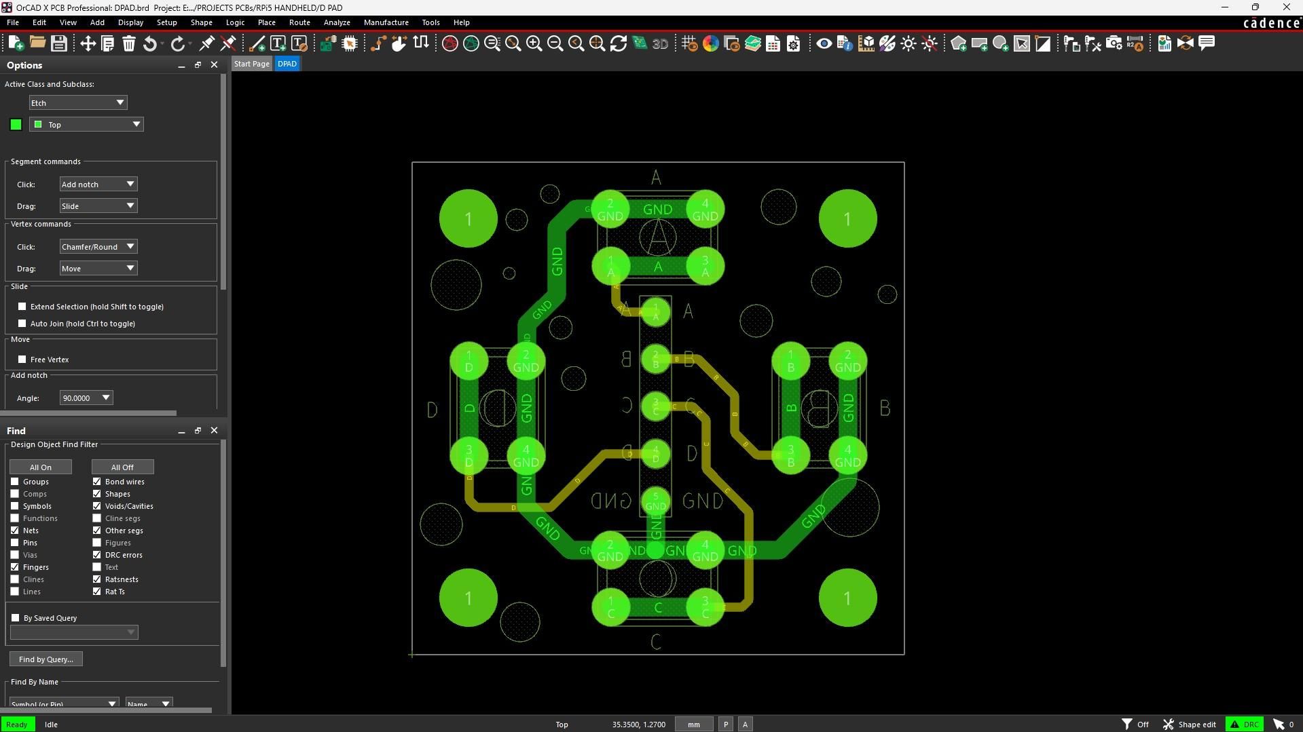Click the All Off button
Screen dimensions: 1303x732
point(123,467)
